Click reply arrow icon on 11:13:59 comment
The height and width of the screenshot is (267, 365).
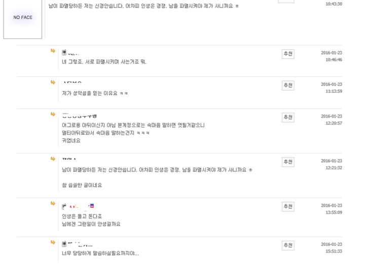pyautogui.click(x=53, y=82)
